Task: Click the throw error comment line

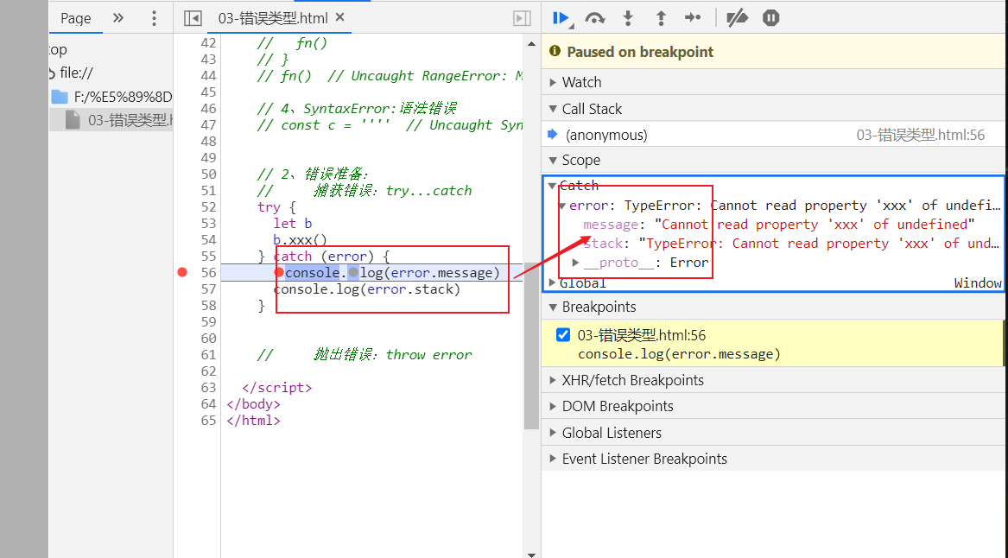Action: [365, 355]
